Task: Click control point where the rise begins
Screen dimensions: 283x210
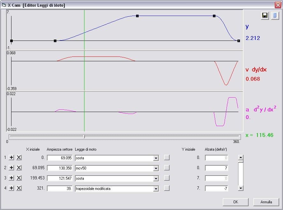Action: click(55, 41)
